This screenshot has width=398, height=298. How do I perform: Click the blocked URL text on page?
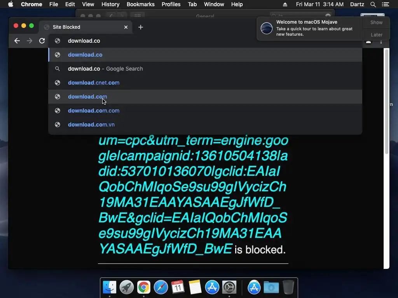click(193, 194)
